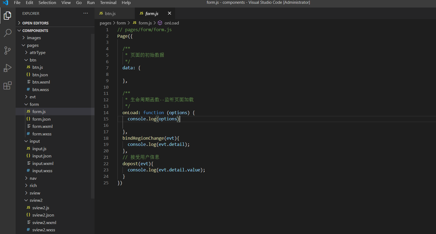Click the btn.wxml file icon
Viewport: 436px width, 234px height.
coord(29,82)
